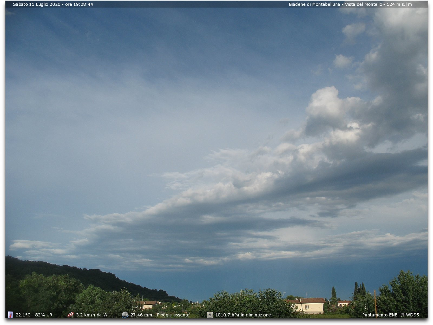Click the rain cloud icon beside rainfall
The width and height of the screenshot is (433, 325).
(125, 315)
